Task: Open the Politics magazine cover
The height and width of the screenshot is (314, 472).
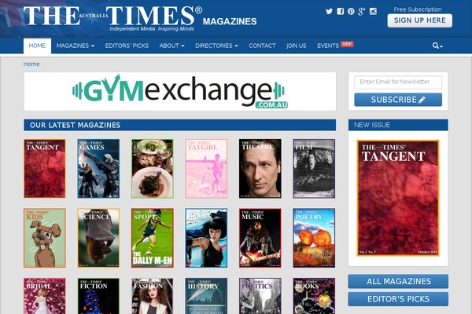Action: (260, 296)
